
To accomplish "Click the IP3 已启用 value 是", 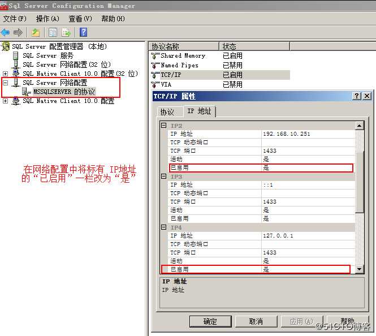I will point(266,218).
